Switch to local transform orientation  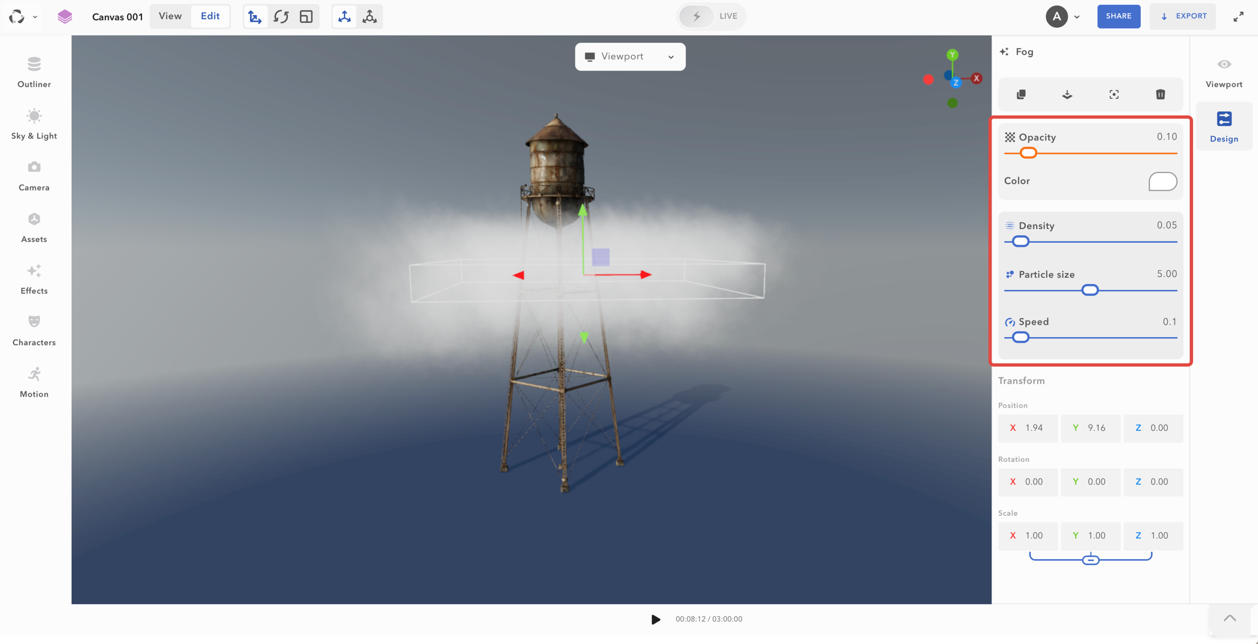click(370, 16)
